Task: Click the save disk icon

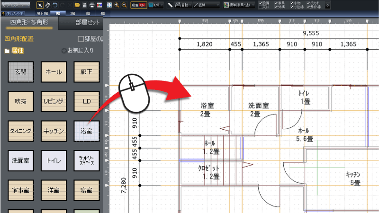Action: pos(84,5)
